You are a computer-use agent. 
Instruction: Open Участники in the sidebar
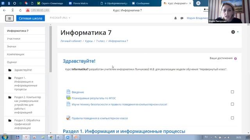25,38
